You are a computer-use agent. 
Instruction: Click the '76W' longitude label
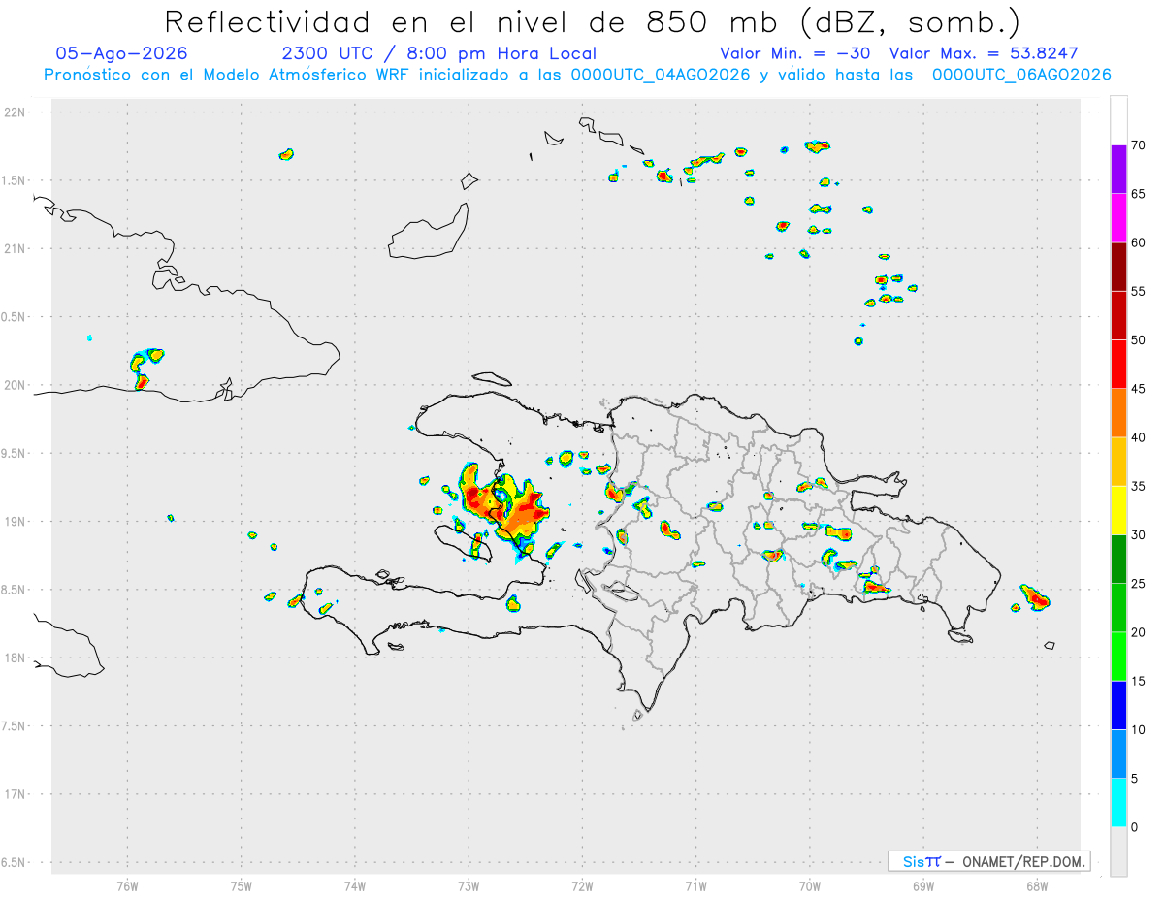click(127, 886)
